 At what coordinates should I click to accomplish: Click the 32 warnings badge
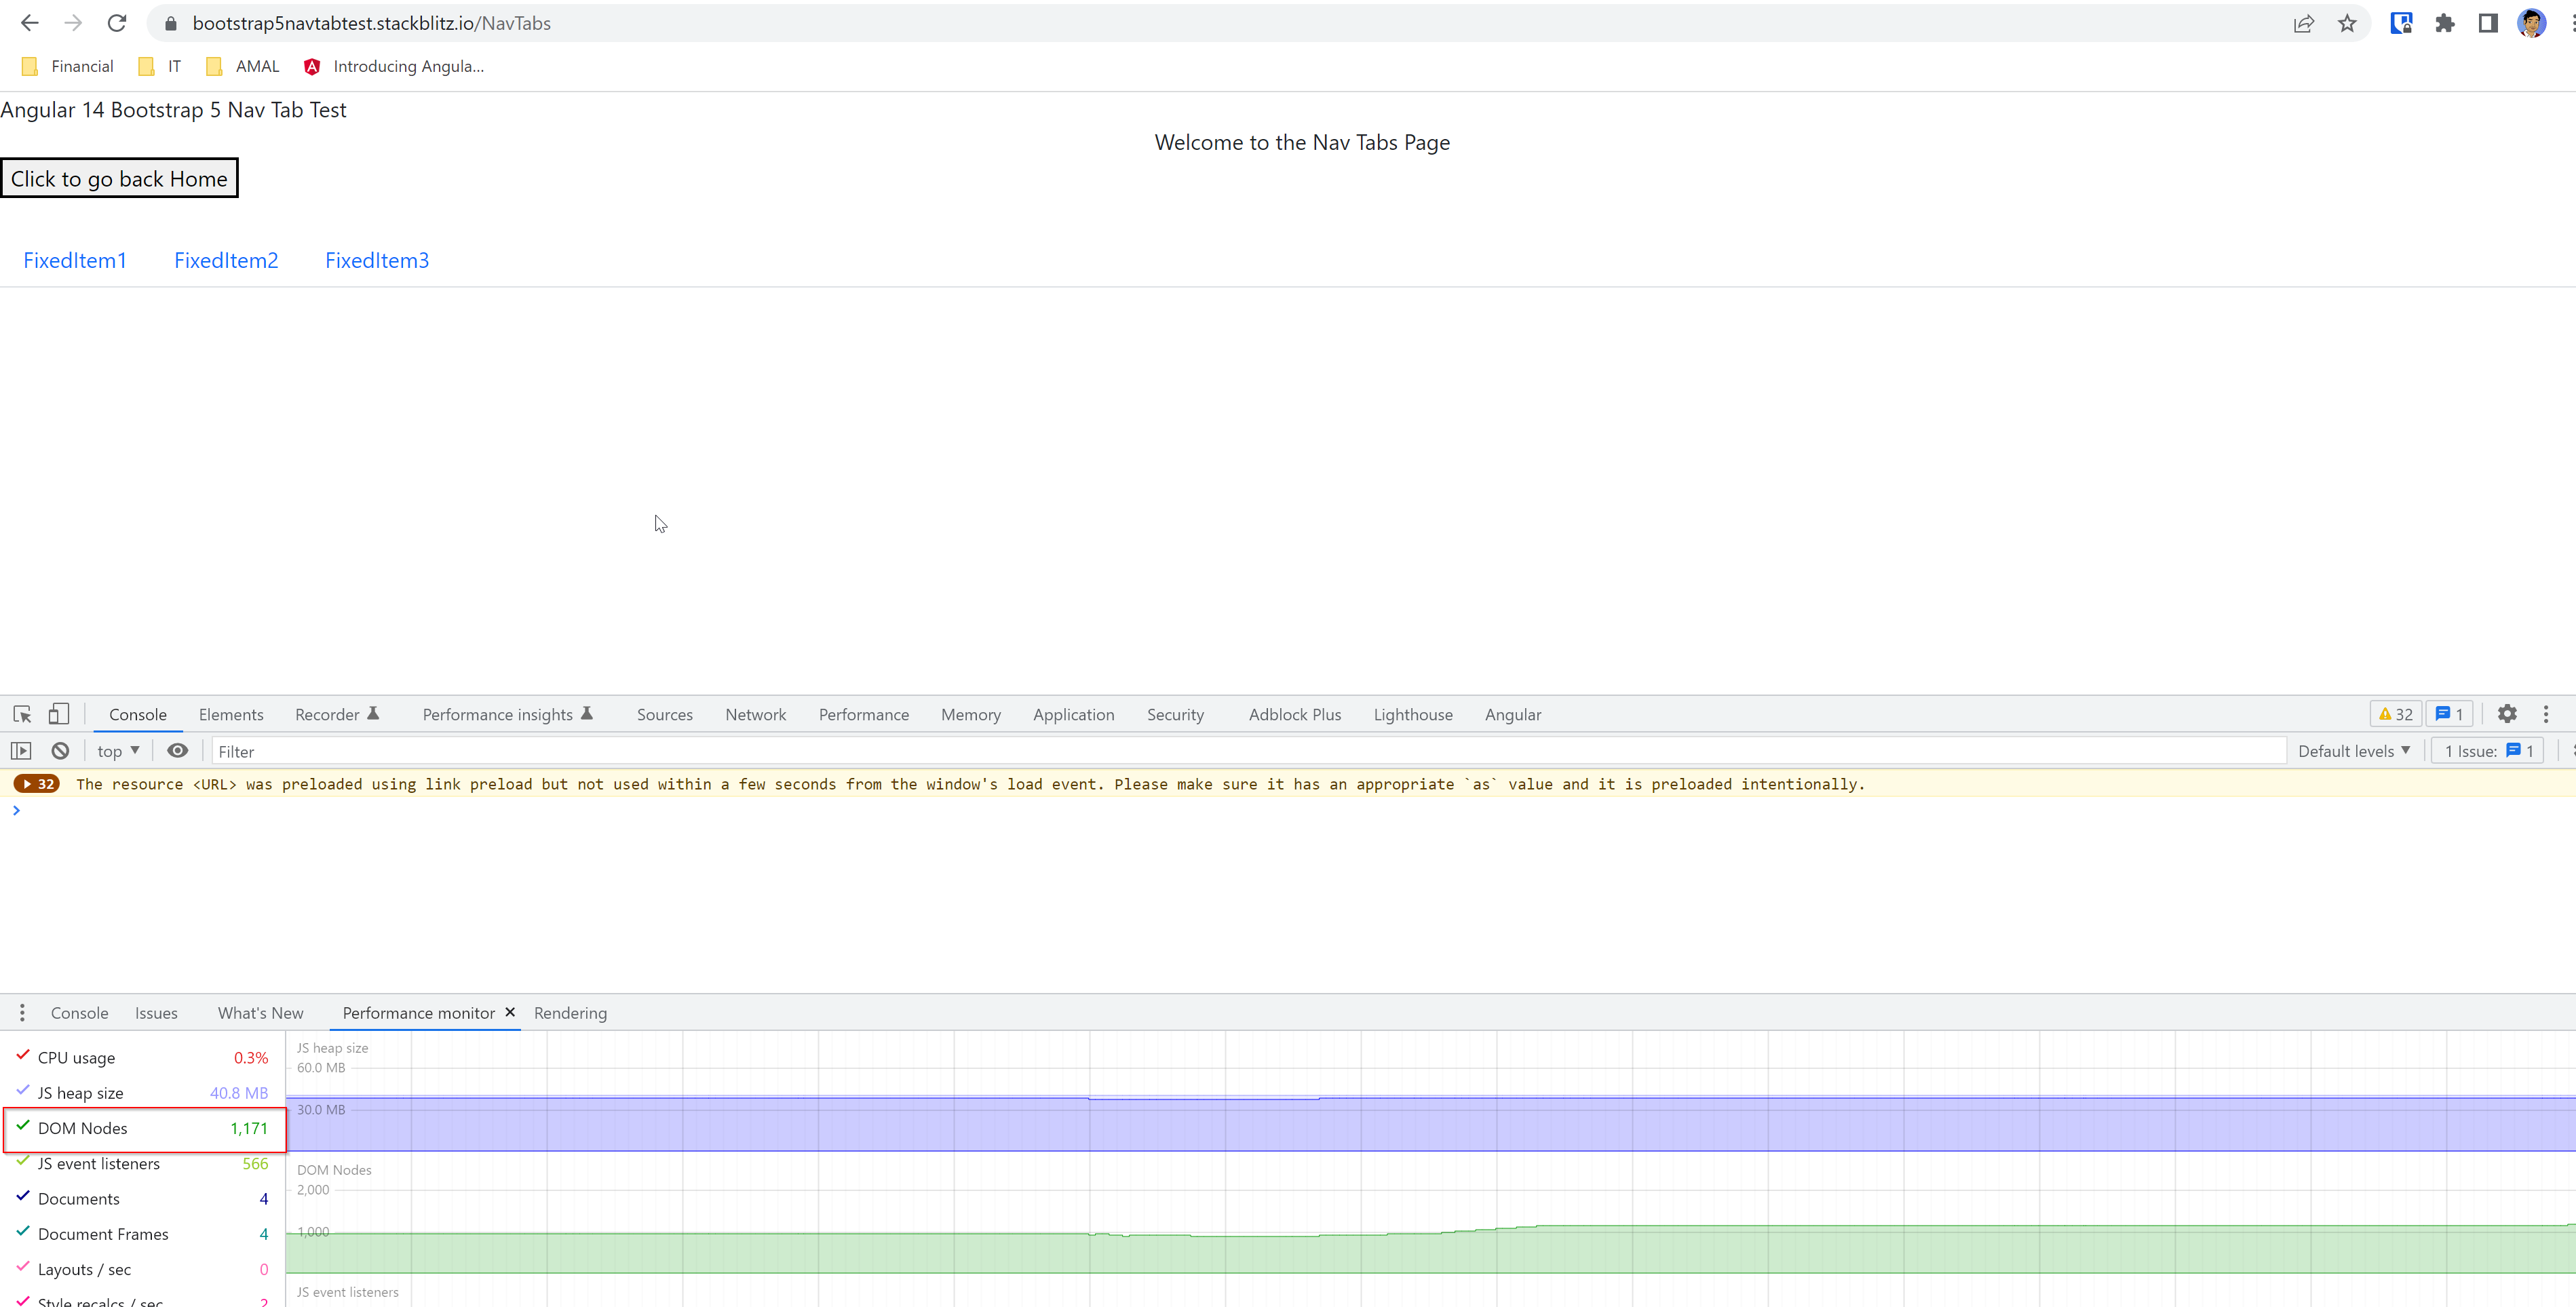[x=2396, y=714]
